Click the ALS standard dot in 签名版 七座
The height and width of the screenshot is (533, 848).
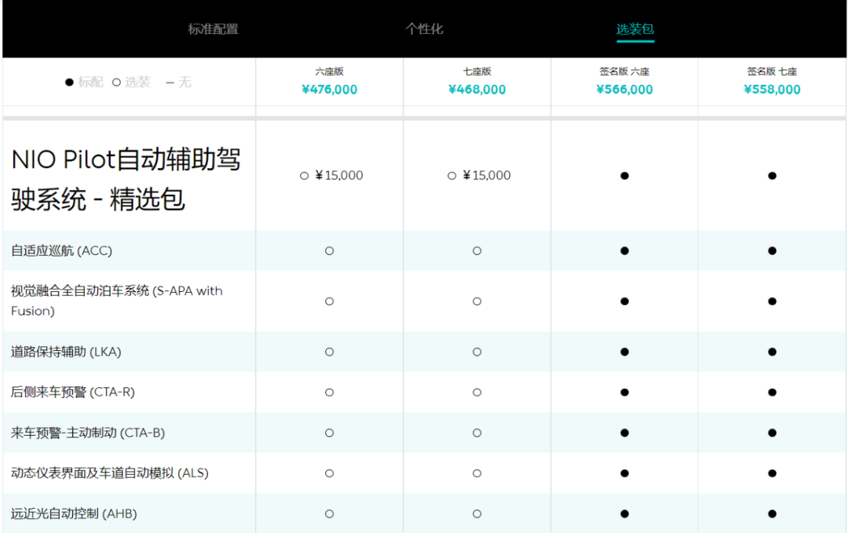click(x=773, y=473)
